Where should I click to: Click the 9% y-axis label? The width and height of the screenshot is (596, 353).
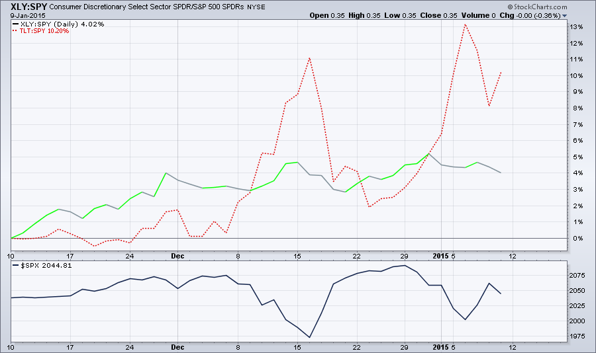(x=577, y=92)
